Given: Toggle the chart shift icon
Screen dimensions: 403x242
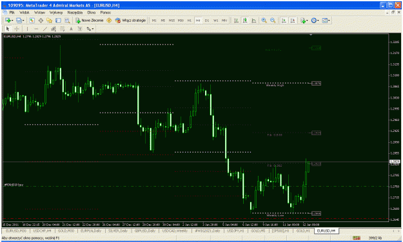Looking at the screenshot, I should pyautogui.click(x=293, y=20).
